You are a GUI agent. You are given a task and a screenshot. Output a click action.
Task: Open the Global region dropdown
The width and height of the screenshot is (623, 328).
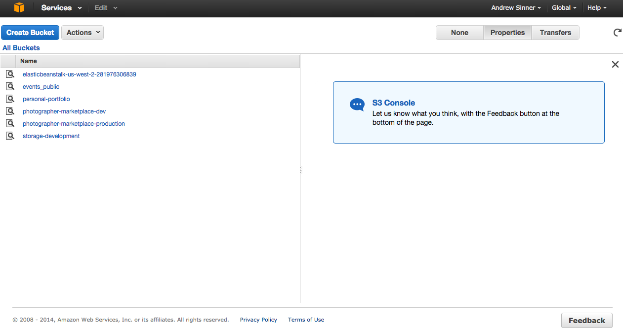pos(564,8)
